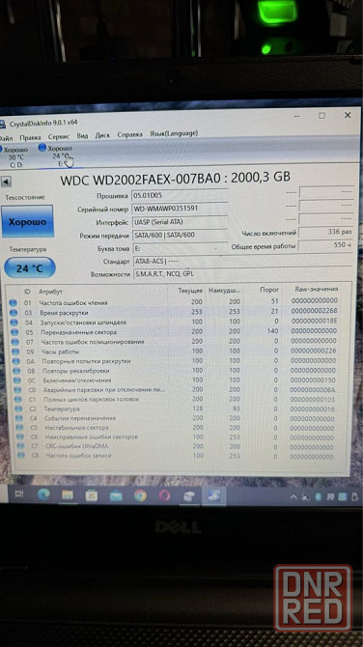Viewport: 363px width, 647px height.
Task: Click the 24 °C temperature button
Action: click(30, 267)
